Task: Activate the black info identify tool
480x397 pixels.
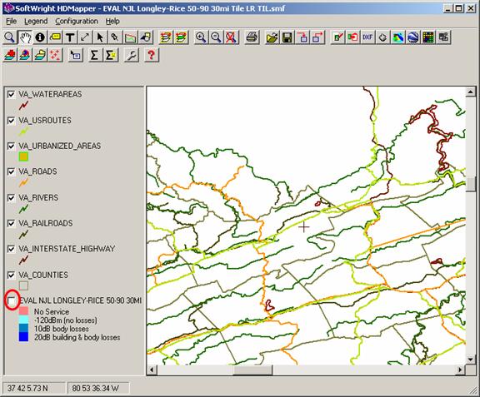Action: pyautogui.click(x=40, y=37)
